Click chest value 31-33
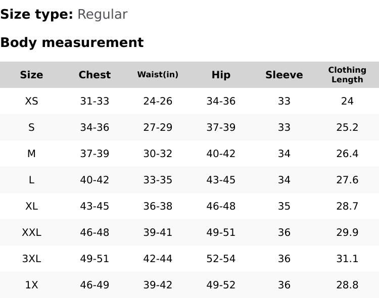This screenshot has width=379, height=298. [94, 101]
